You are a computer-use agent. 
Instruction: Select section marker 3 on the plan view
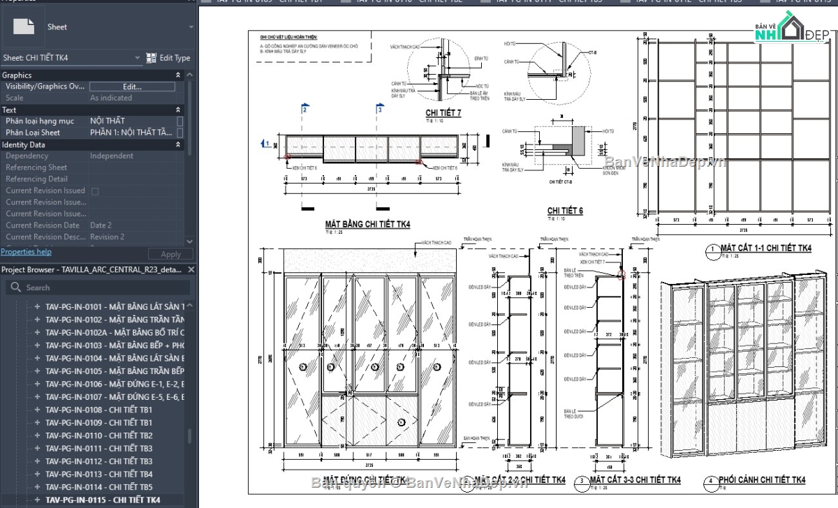(x=380, y=110)
